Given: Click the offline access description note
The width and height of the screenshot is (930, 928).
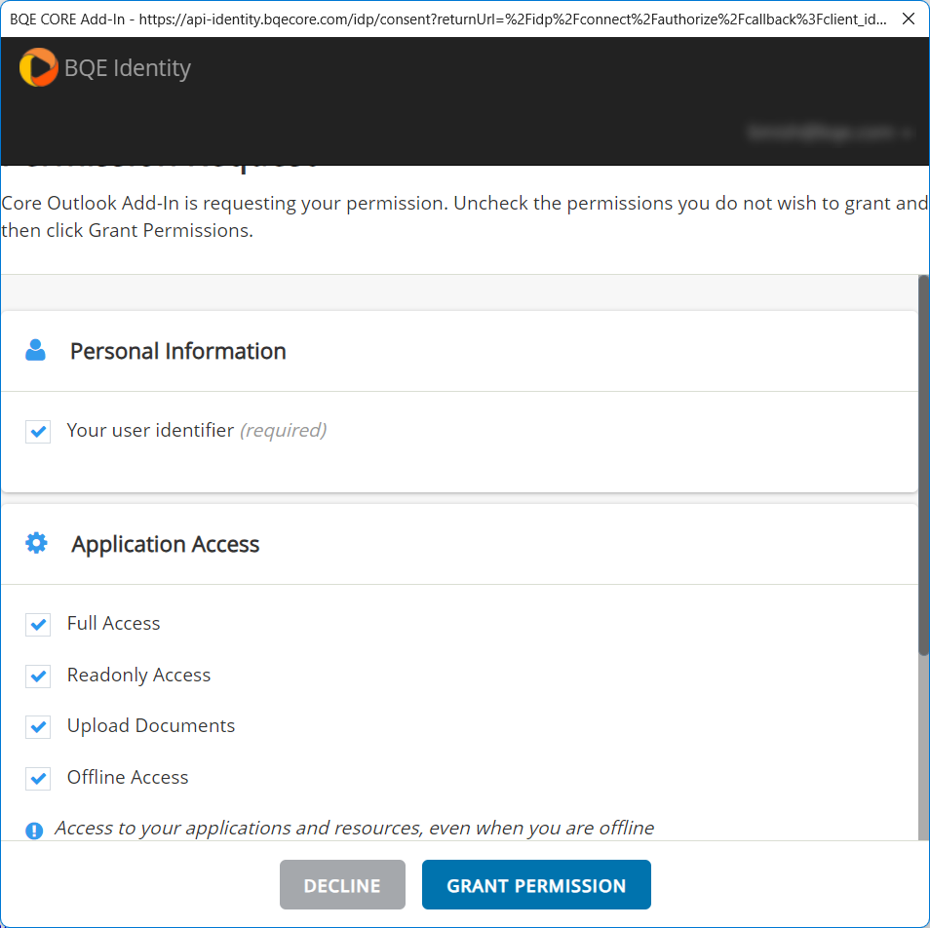Looking at the screenshot, I should [354, 828].
